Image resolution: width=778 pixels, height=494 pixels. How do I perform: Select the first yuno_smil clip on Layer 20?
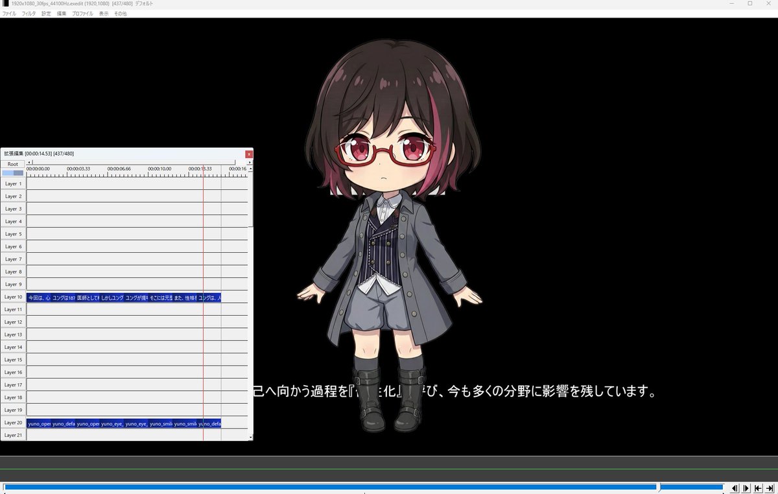coord(160,423)
